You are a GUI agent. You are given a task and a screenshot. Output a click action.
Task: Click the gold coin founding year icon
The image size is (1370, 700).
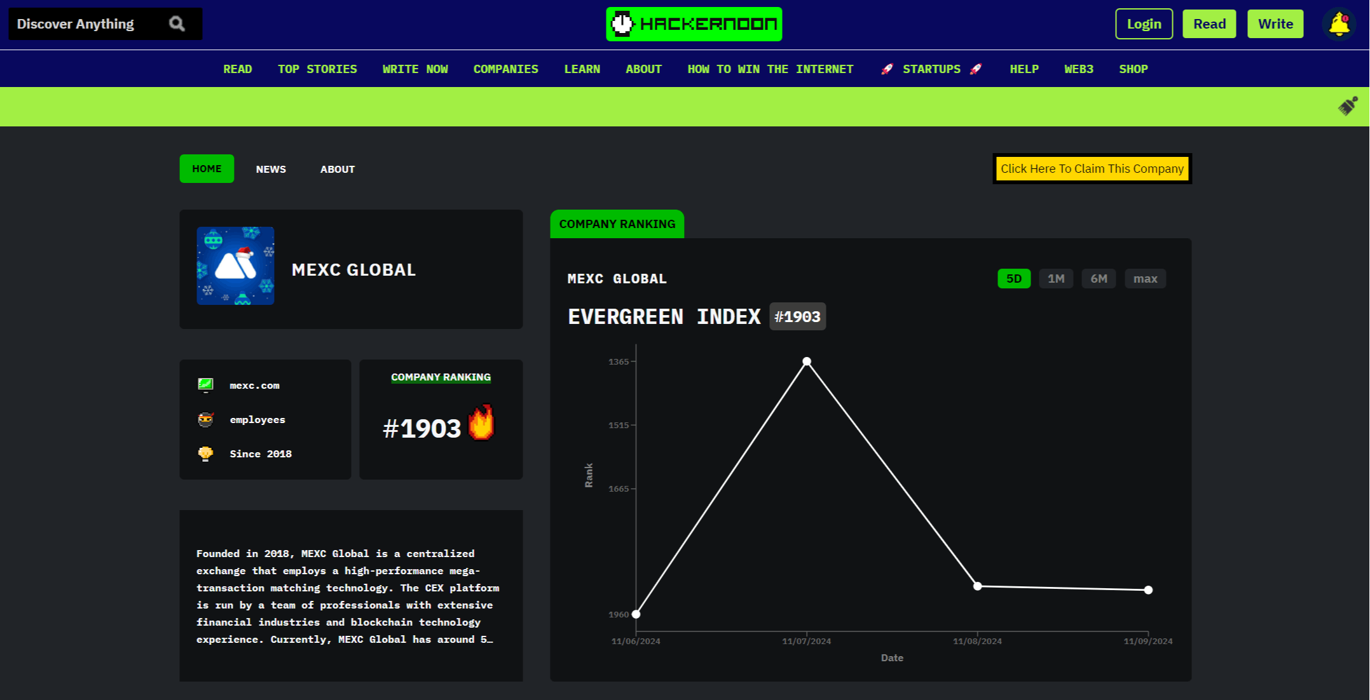click(x=205, y=454)
